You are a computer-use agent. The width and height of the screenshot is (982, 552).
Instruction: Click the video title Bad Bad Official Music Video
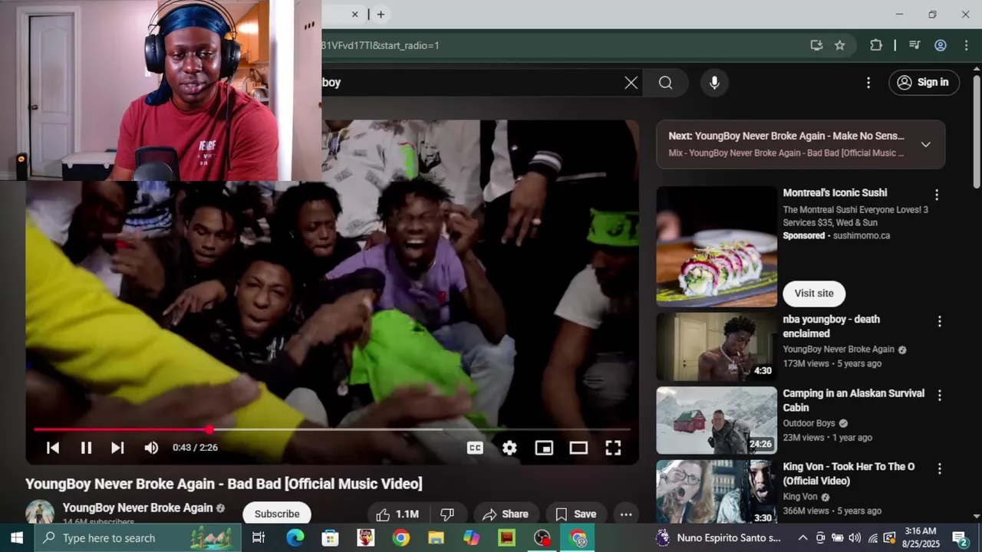click(224, 484)
